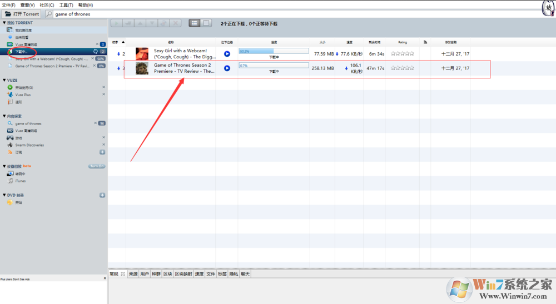The height and width of the screenshot is (304, 556).
Task: Open Vuze HD network under 我的 TORRENT
Action: click(x=26, y=44)
